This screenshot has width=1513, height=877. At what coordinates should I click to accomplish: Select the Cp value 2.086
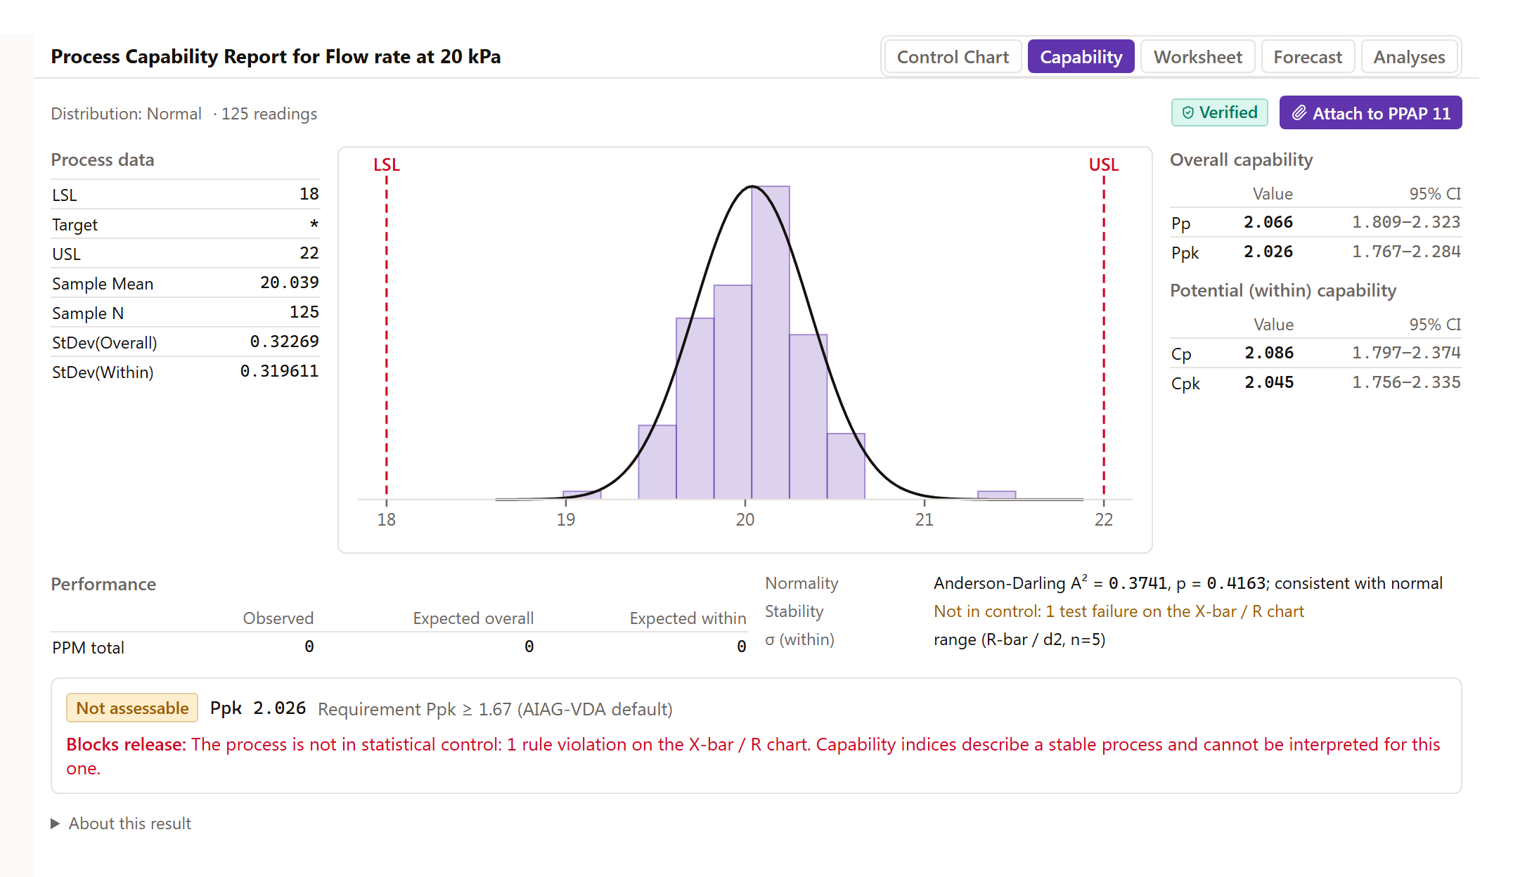(1268, 353)
